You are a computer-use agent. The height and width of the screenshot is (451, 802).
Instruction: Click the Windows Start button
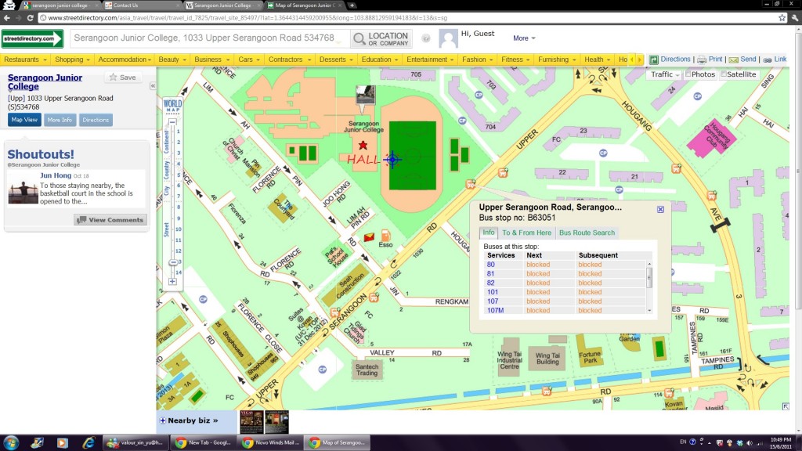click(x=11, y=442)
